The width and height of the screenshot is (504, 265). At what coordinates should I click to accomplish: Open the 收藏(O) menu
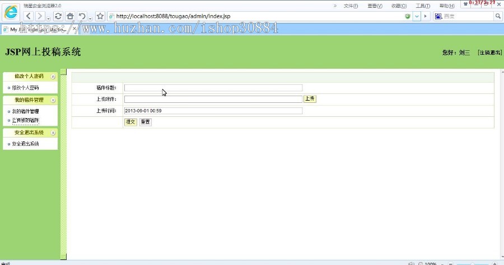point(399,6)
